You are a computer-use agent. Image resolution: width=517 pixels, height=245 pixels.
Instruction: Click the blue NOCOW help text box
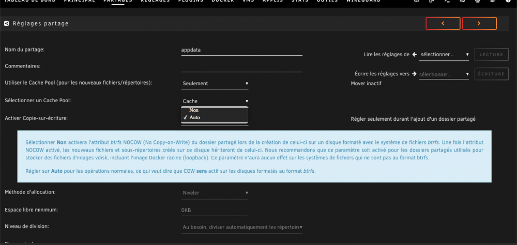click(254, 156)
